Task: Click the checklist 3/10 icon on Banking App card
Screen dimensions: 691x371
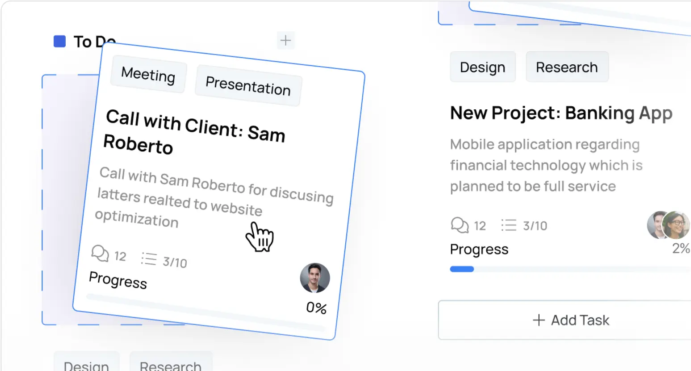Action: 509,225
